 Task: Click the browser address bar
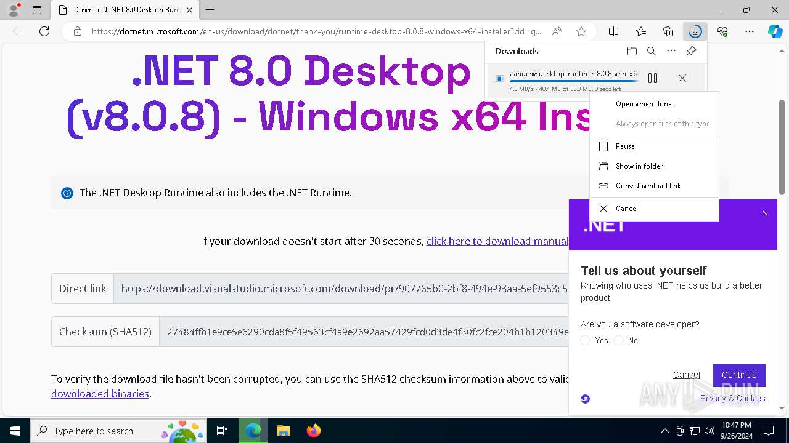click(x=316, y=31)
